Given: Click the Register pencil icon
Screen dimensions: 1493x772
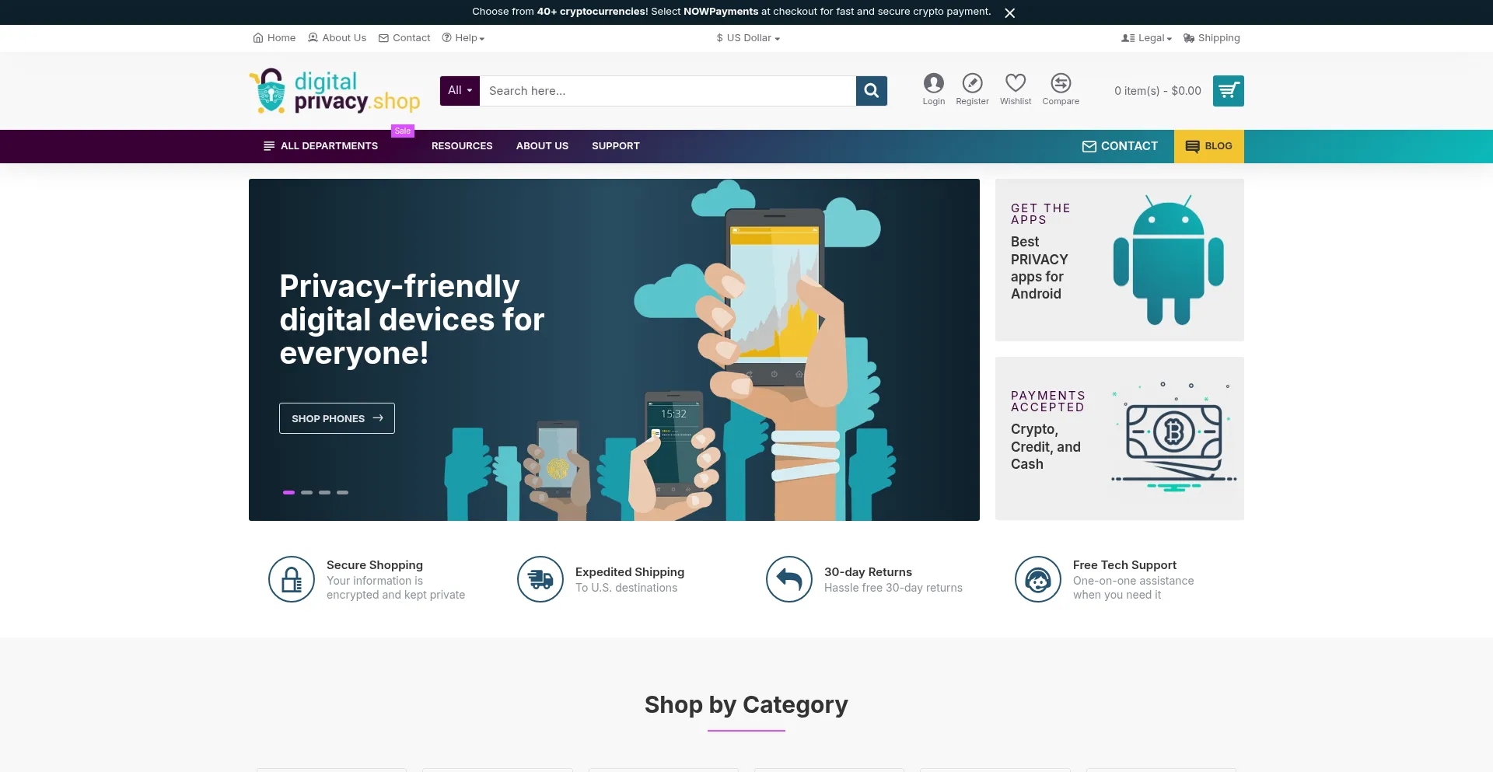Looking at the screenshot, I should pyautogui.click(x=972, y=83).
